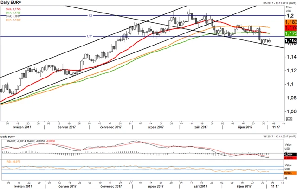This screenshot has height=189, width=297.
Task: Click the Auto scale label on price axis
Action: (x=290, y=119)
